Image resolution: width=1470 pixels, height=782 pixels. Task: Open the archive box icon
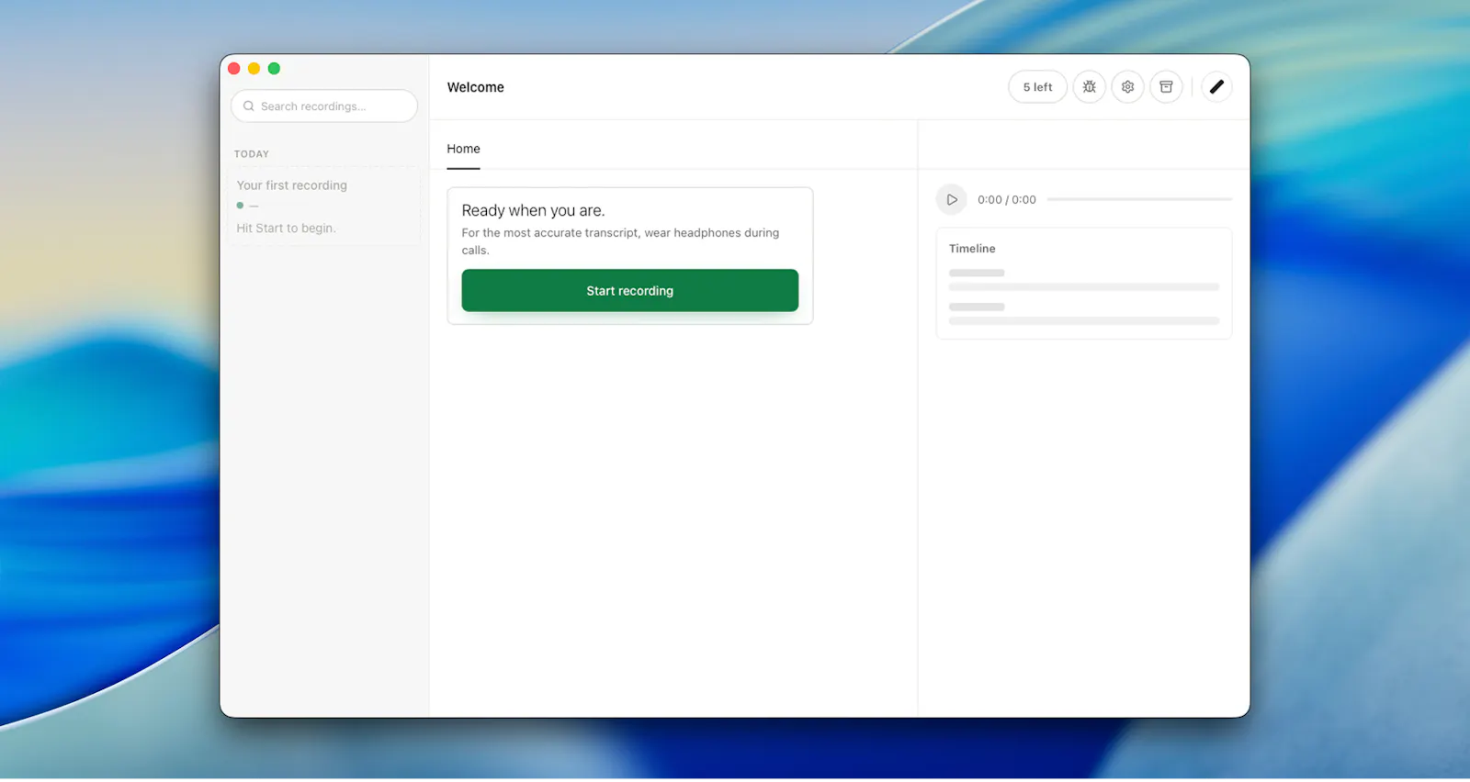(x=1166, y=87)
